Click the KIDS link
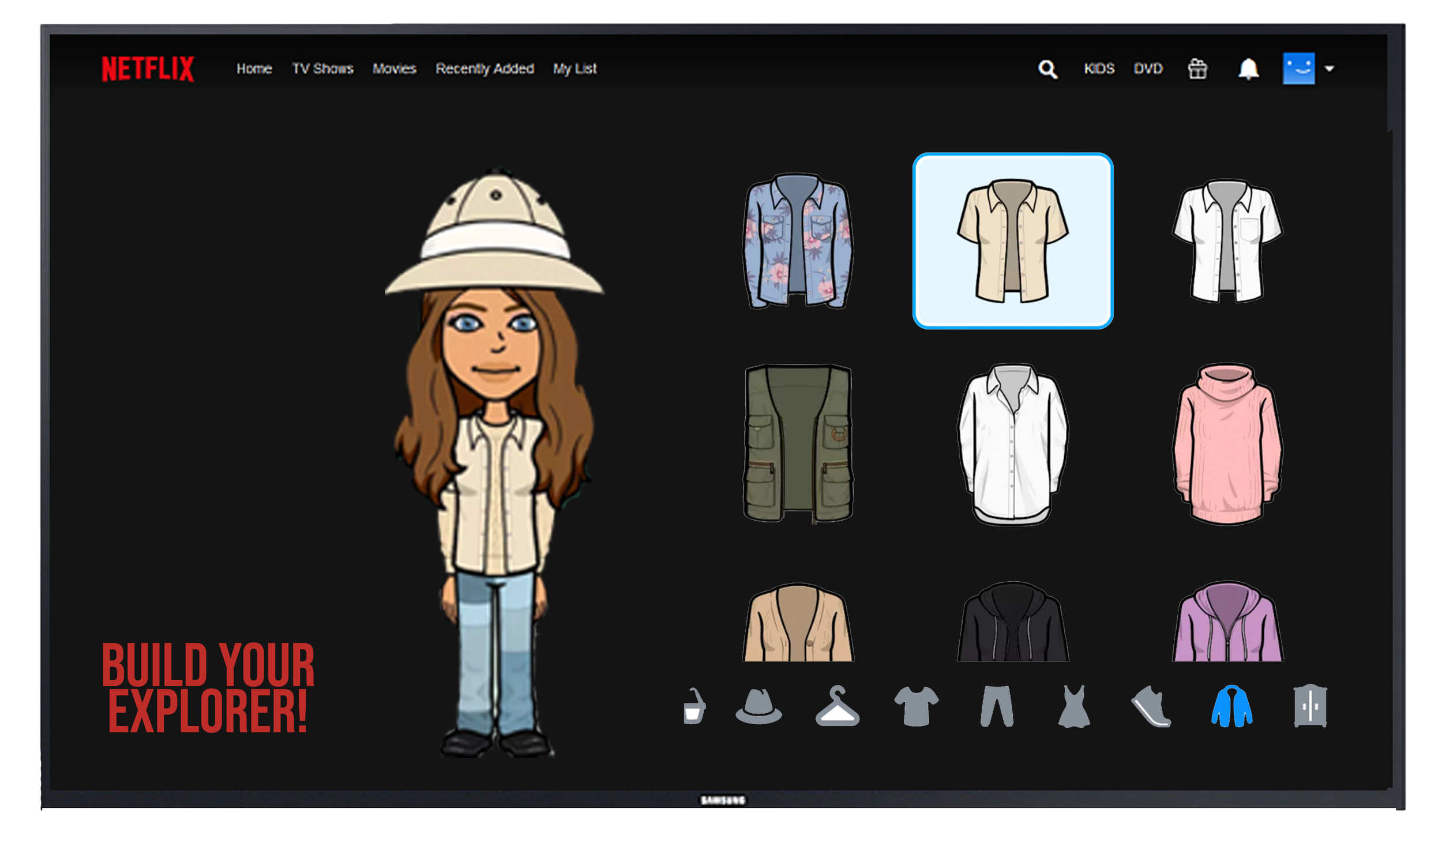Image resolution: width=1442 pixels, height=847 pixels. tap(1099, 69)
